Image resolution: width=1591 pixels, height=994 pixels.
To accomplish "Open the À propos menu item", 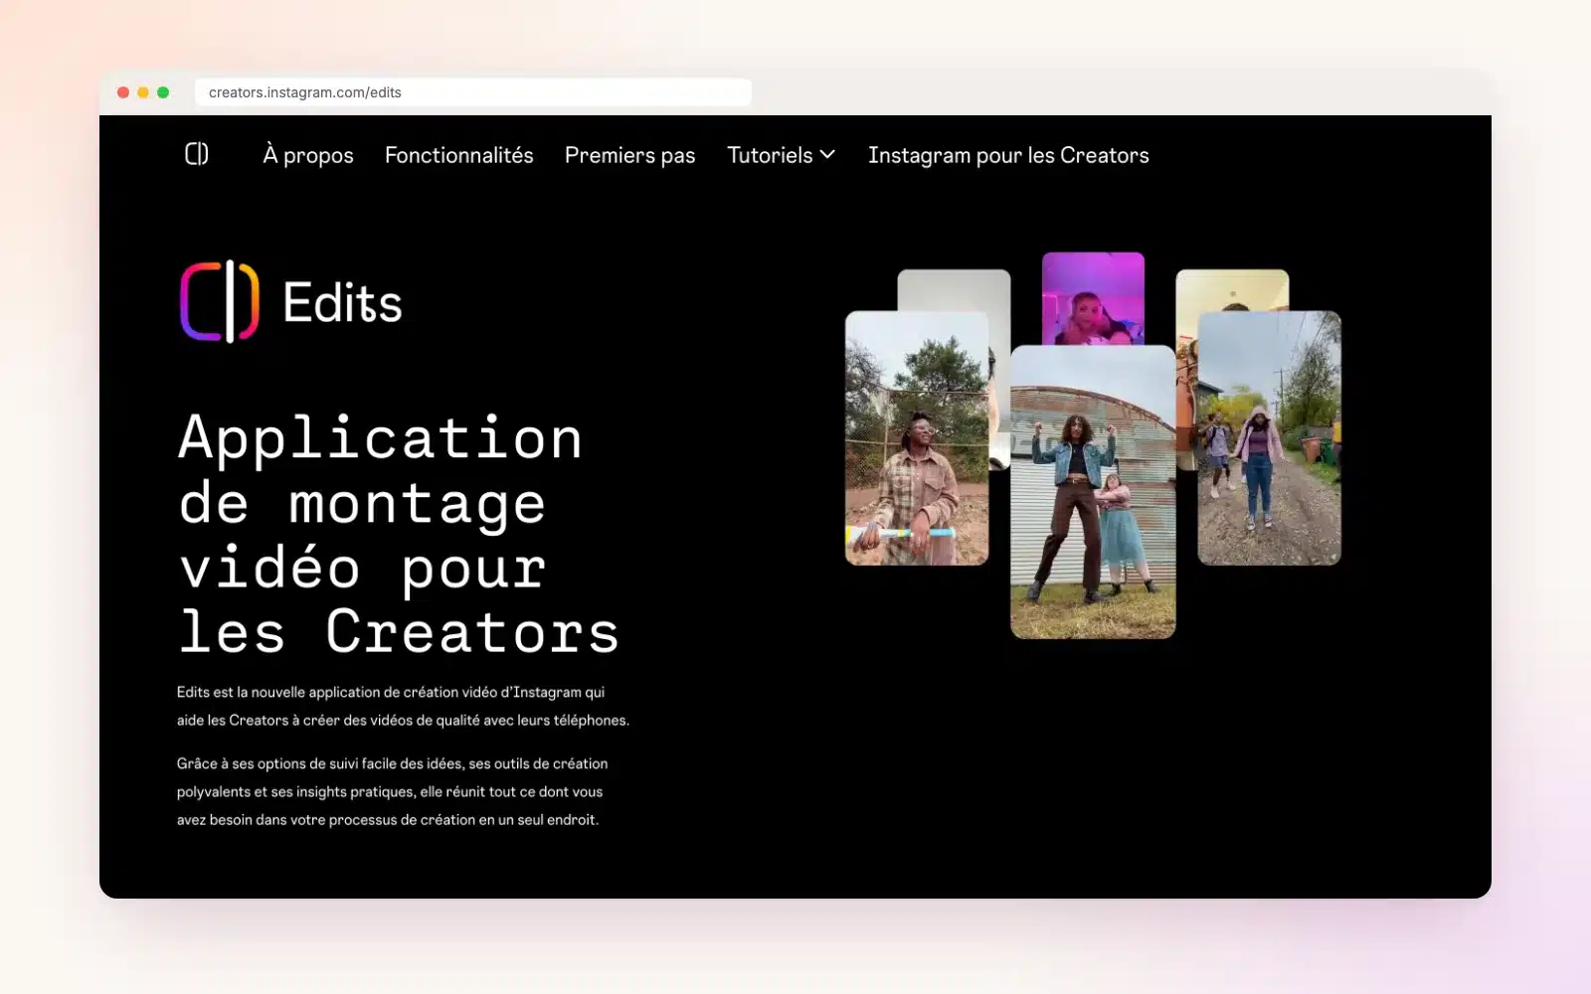I will [308, 155].
